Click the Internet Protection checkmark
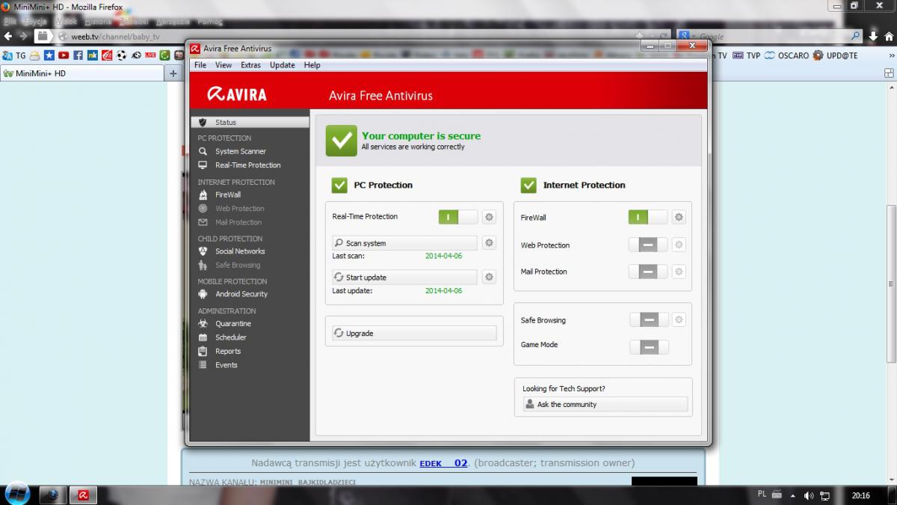The image size is (897, 505). (x=528, y=185)
